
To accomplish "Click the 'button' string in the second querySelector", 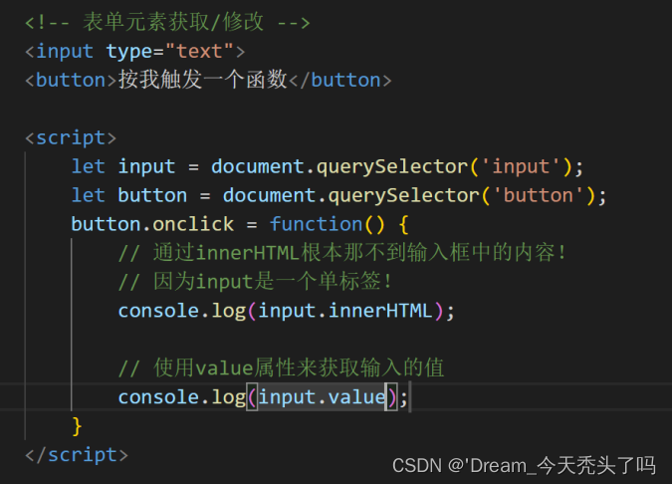I will point(538,195).
